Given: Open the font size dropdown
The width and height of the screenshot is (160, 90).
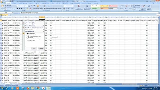Looking at the screenshot, I should click(x=28, y=6).
